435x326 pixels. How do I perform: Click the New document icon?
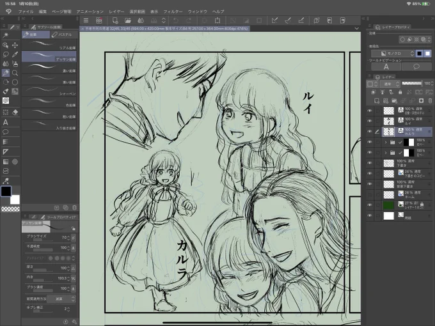click(115, 20)
